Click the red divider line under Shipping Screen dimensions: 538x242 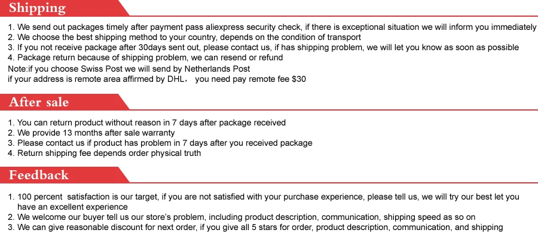point(334,16)
